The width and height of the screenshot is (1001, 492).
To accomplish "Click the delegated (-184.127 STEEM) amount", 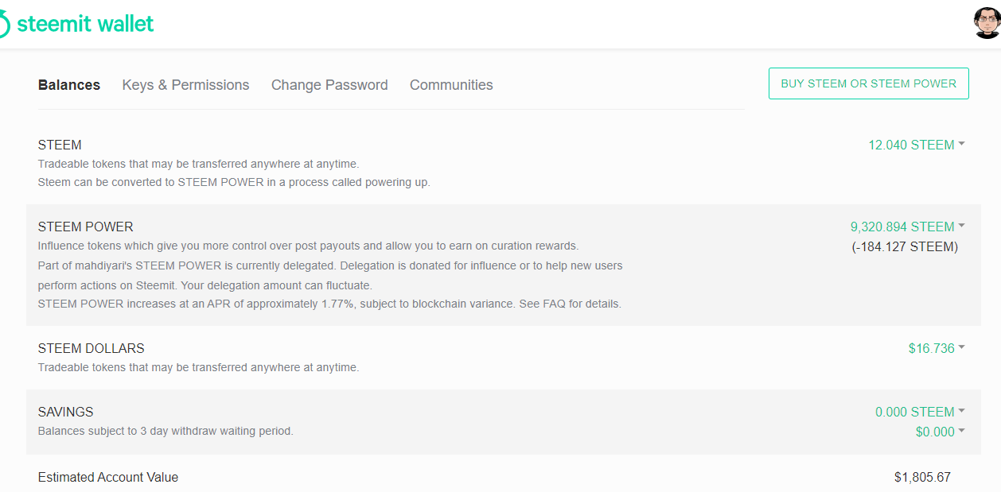I will point(905,246).
